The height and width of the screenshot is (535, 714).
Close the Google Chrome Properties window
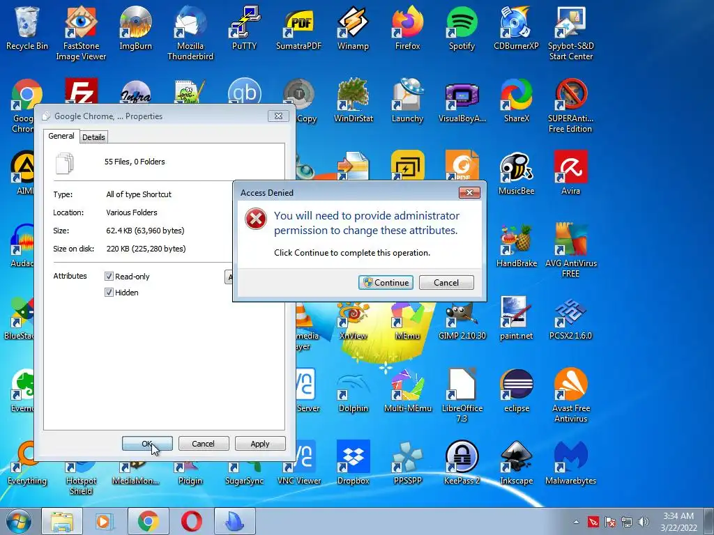[279, 116]
